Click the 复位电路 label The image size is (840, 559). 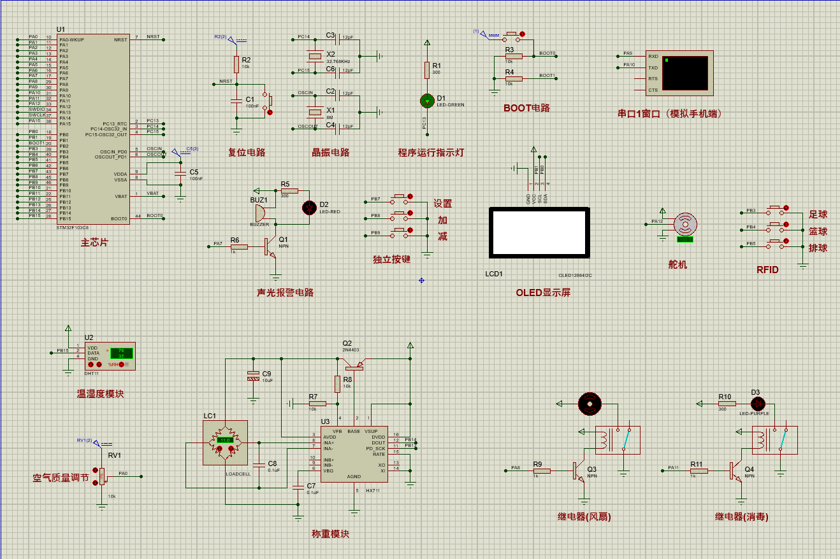(247, 152)
